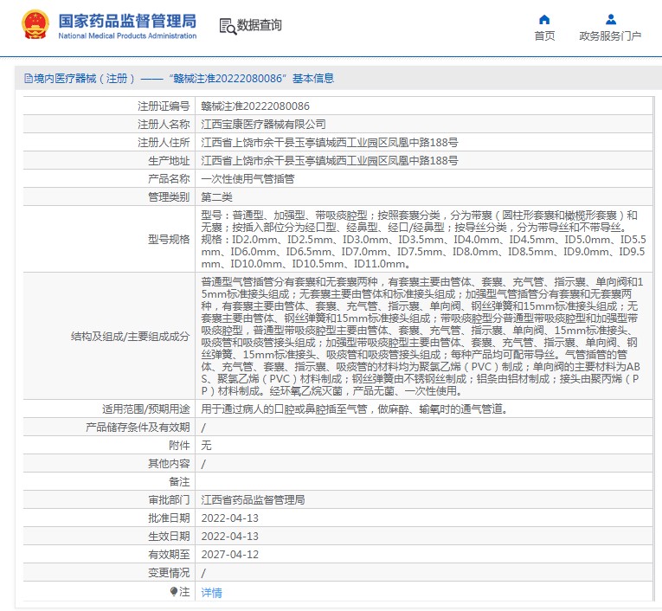The image size is (662, 611).
Task: Click the 审批部门 row label
Action: click(x=169, y=500)
